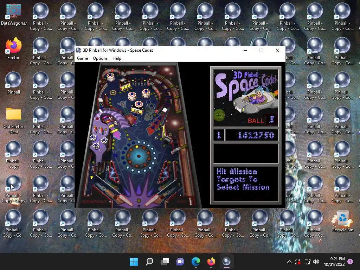Viewport: 360px width, 270px height.
Task: Open the volume control in the tray
Action: [x=316, y=262]
